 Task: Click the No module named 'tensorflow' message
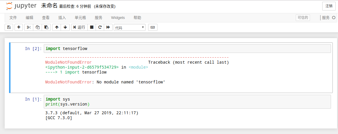coord(131,82)
